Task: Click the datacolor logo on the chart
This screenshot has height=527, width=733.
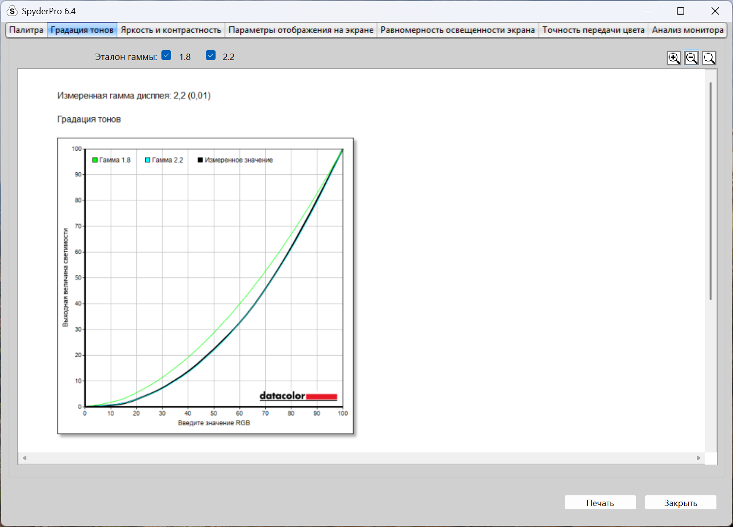Action: pyautogui.click(x=298, y=396)
